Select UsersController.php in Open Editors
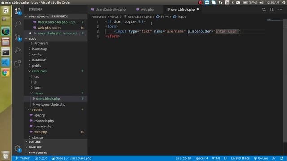This screenshot has width=287, height=161. [x=56, y=22]
